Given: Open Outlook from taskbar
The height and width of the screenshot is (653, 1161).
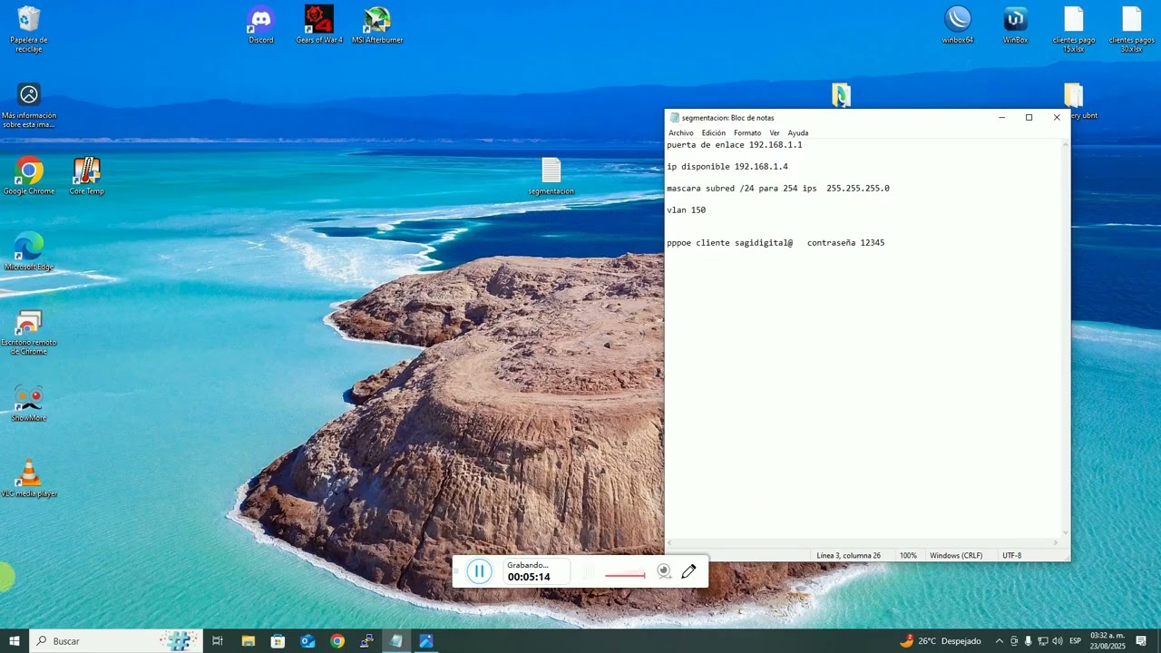Looking at the screenshot, I should click(x=307, y=641).
